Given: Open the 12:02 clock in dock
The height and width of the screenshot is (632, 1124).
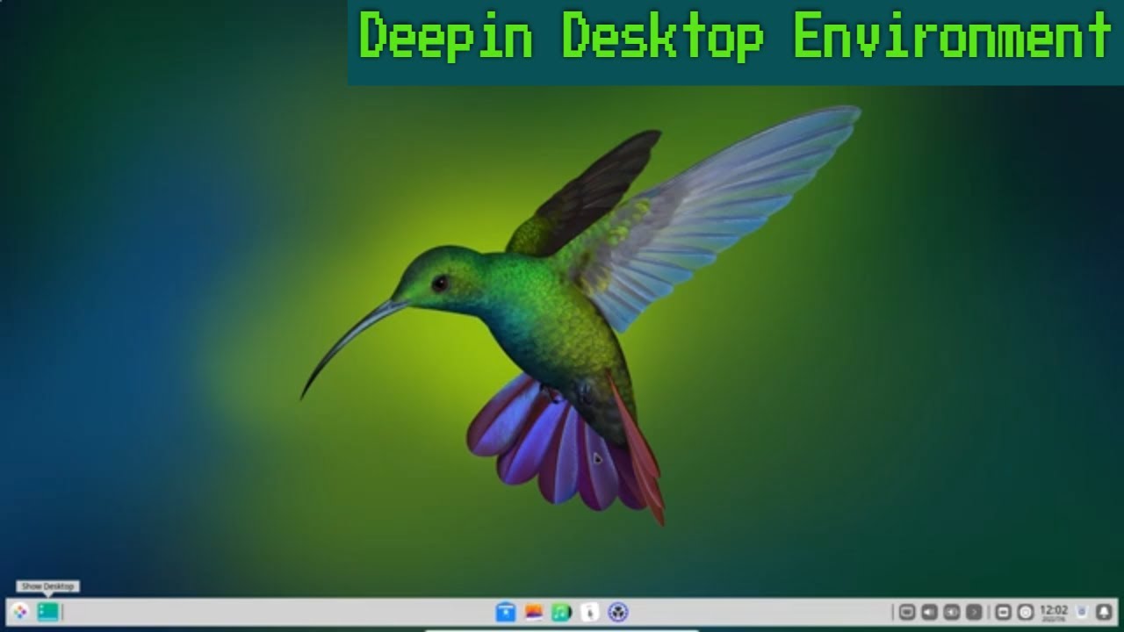Looking at the screenshot, I should [x=1054, y=612].
